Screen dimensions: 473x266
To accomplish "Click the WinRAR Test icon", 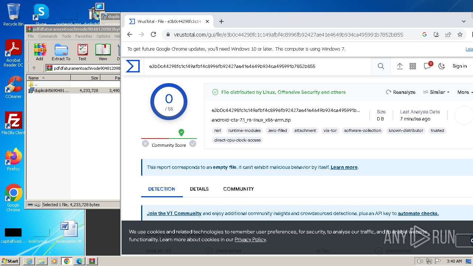I will tap(82, 52).
